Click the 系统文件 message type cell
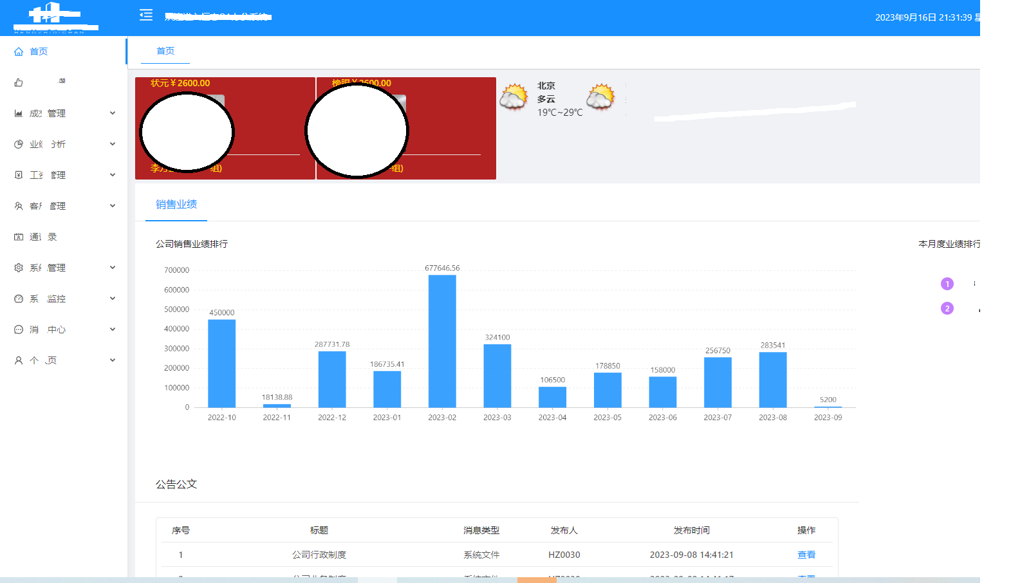The image size is (1020, 583). tap(481, 555)
